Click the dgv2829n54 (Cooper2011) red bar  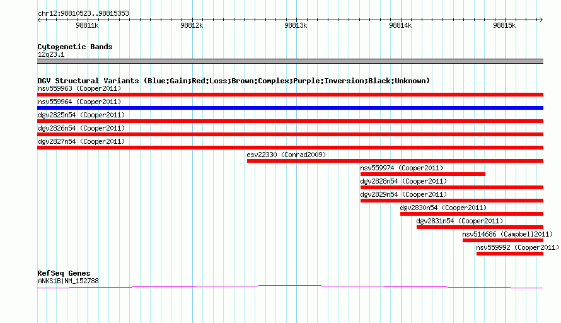coord(452,201)
